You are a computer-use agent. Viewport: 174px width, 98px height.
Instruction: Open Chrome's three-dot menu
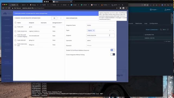(126, 8)
